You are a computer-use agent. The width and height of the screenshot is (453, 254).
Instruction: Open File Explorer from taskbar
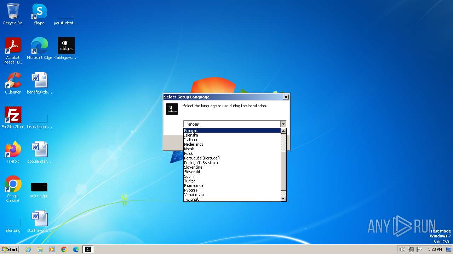(40, 249)
